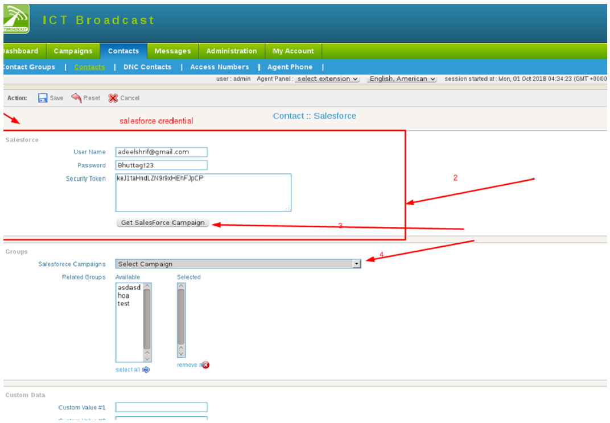Open the Messages tab
Image resolution: width=610 pixels, height=423 pixels.
coord(173,51)
